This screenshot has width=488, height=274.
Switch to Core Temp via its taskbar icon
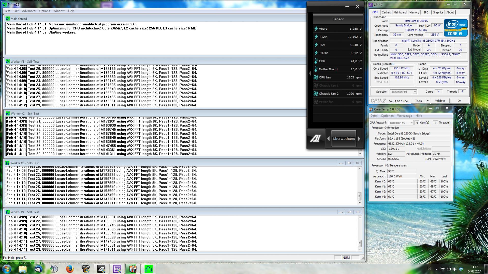[x=133, y=269]
